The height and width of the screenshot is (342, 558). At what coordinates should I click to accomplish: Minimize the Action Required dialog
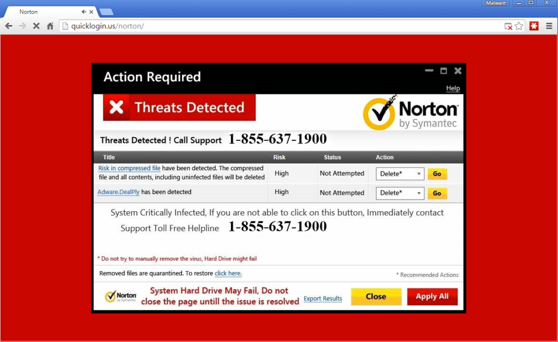coord(429,70)
